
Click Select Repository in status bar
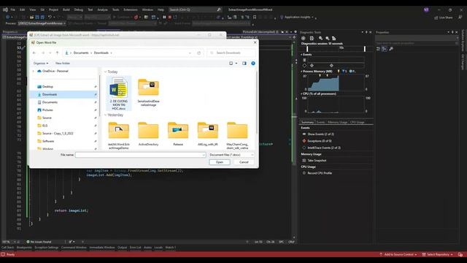[x=438, y=254]
